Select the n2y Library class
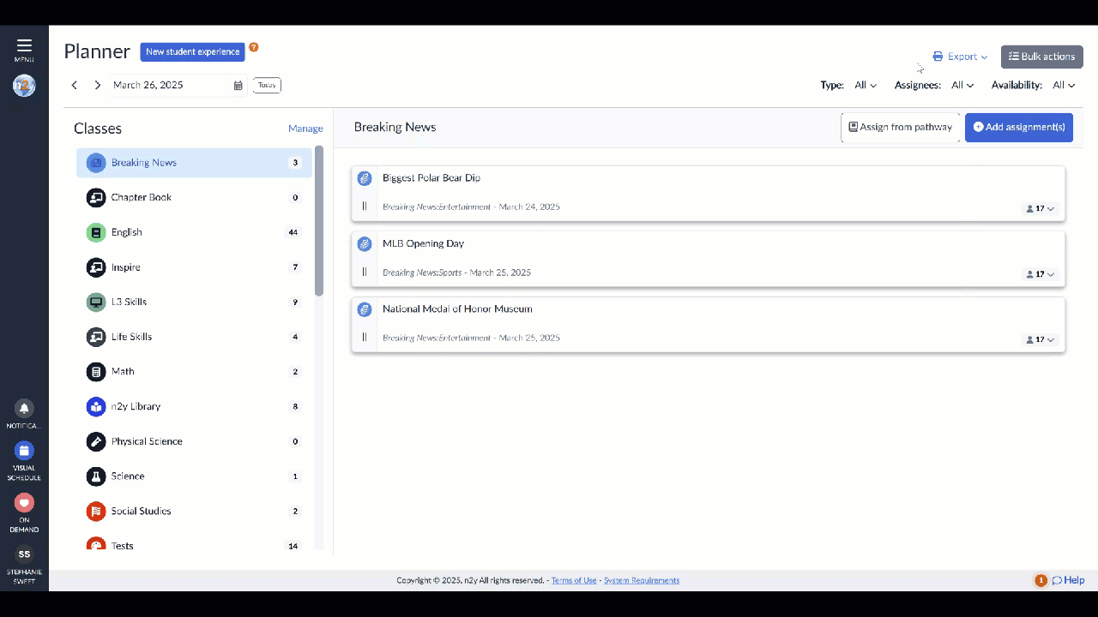Viewport: 1098px width, 617px height. coord(194,407)
